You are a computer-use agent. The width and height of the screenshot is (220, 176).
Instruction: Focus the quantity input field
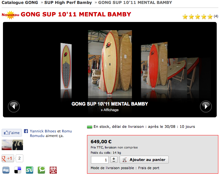[x=100, y=160]
